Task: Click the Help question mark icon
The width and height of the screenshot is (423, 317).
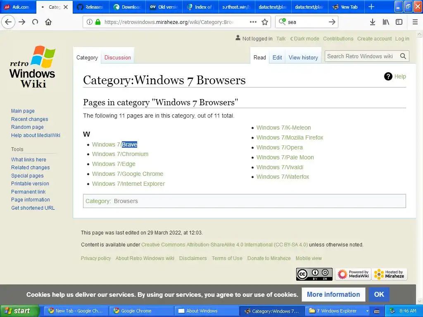Action: point(388,76)
